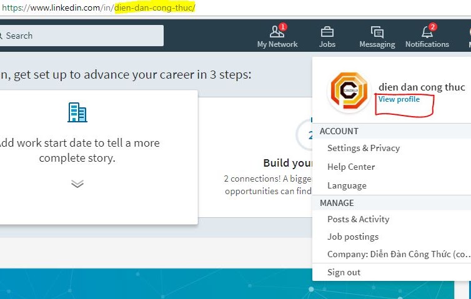The image size is (471, 299).
Task: Click the ACCOUNT section header
Action: point(339,131)
